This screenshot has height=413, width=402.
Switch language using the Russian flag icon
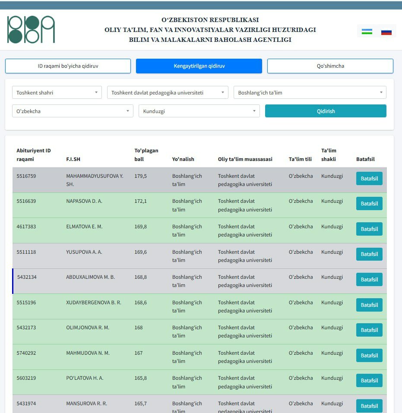[386, 32]
